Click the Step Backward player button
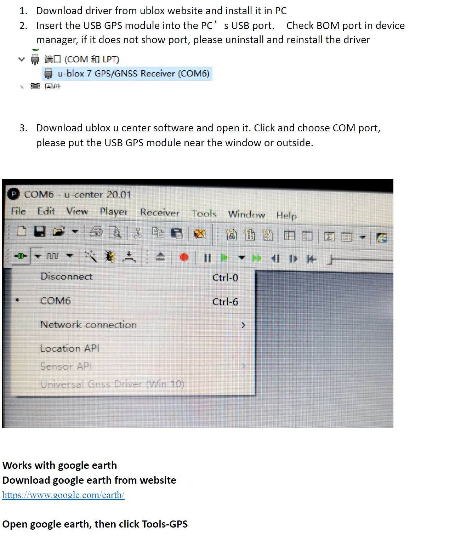 pos(275,259)
